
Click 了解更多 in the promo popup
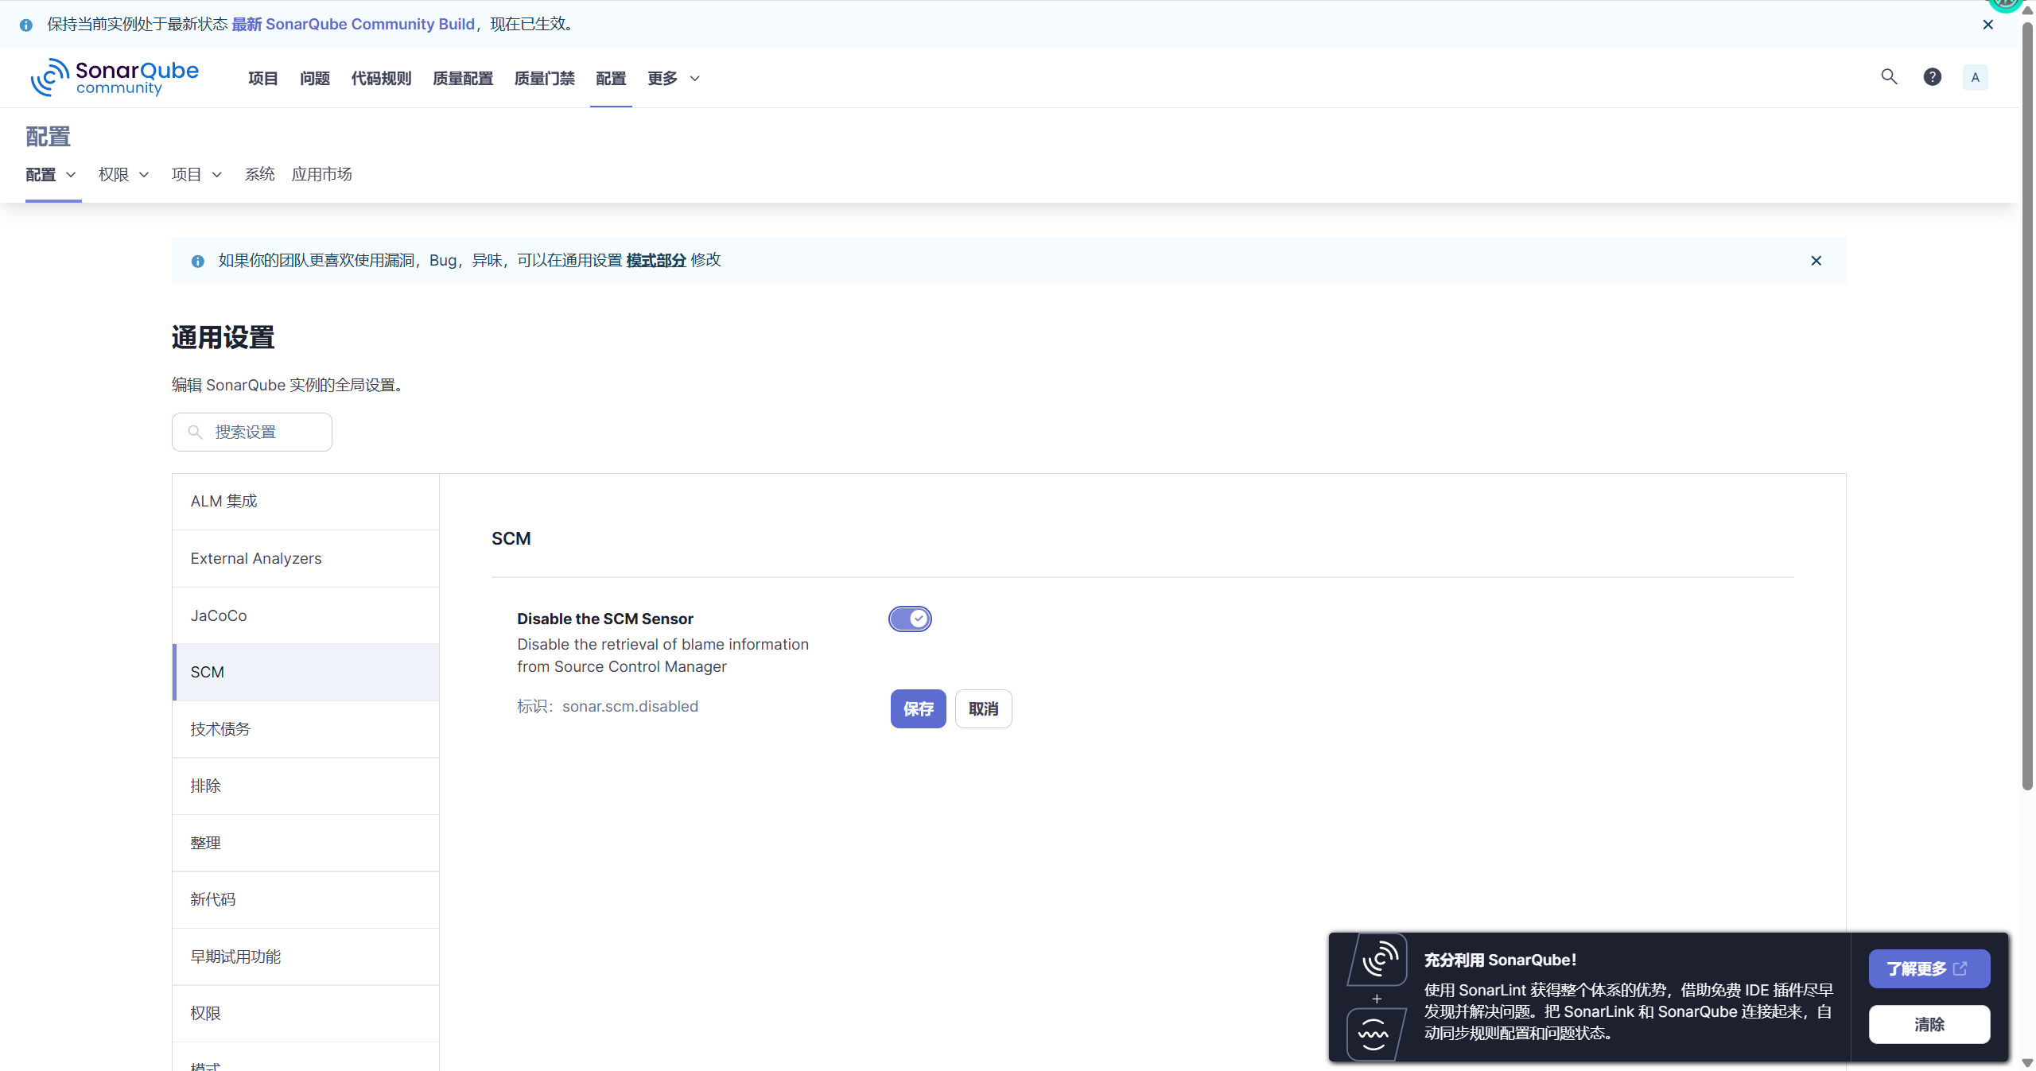pos(1929,968)
